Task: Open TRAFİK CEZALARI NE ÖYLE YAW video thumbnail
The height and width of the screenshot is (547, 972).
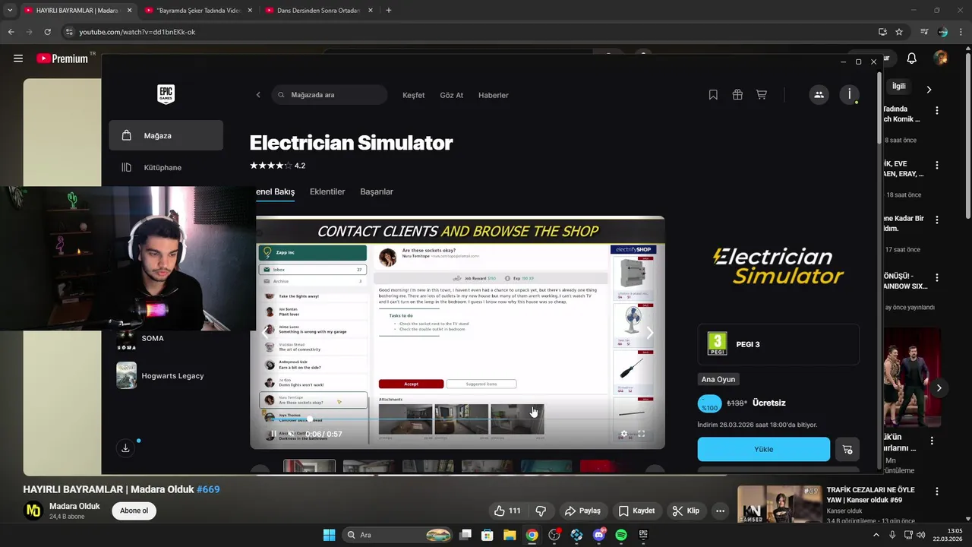Action: pyautogui.click(x=779, y=504)
